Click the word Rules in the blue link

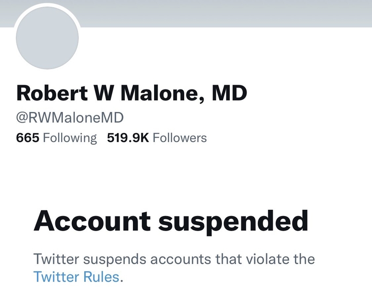pyautogui.click(x=101, y=277)
